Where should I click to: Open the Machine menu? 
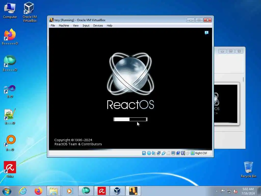click(x=64, y=26)
